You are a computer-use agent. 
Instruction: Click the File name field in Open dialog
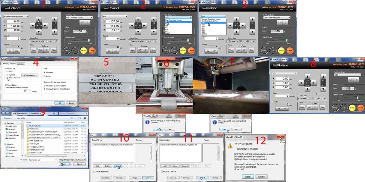point(42,160)
